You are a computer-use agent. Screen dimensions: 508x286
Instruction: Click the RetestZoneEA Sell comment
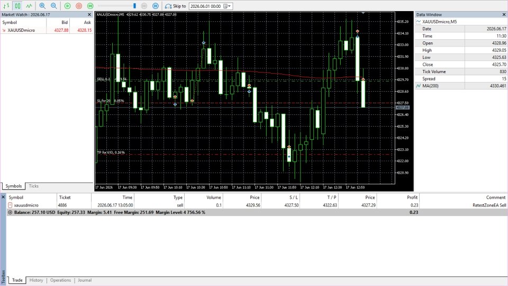pos(489,205)
